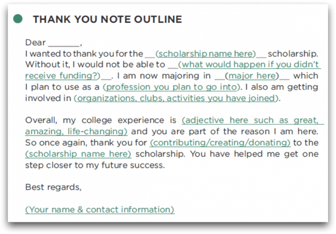This screenshot has height=234, width=336.
Task: Click (contributing/creating/donating) placeholder
Action: 220,143
